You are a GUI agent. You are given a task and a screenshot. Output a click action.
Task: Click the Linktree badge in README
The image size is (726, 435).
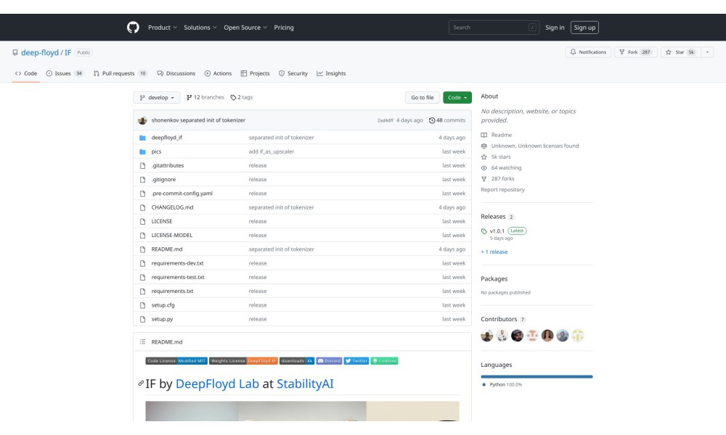pos(384,361)
